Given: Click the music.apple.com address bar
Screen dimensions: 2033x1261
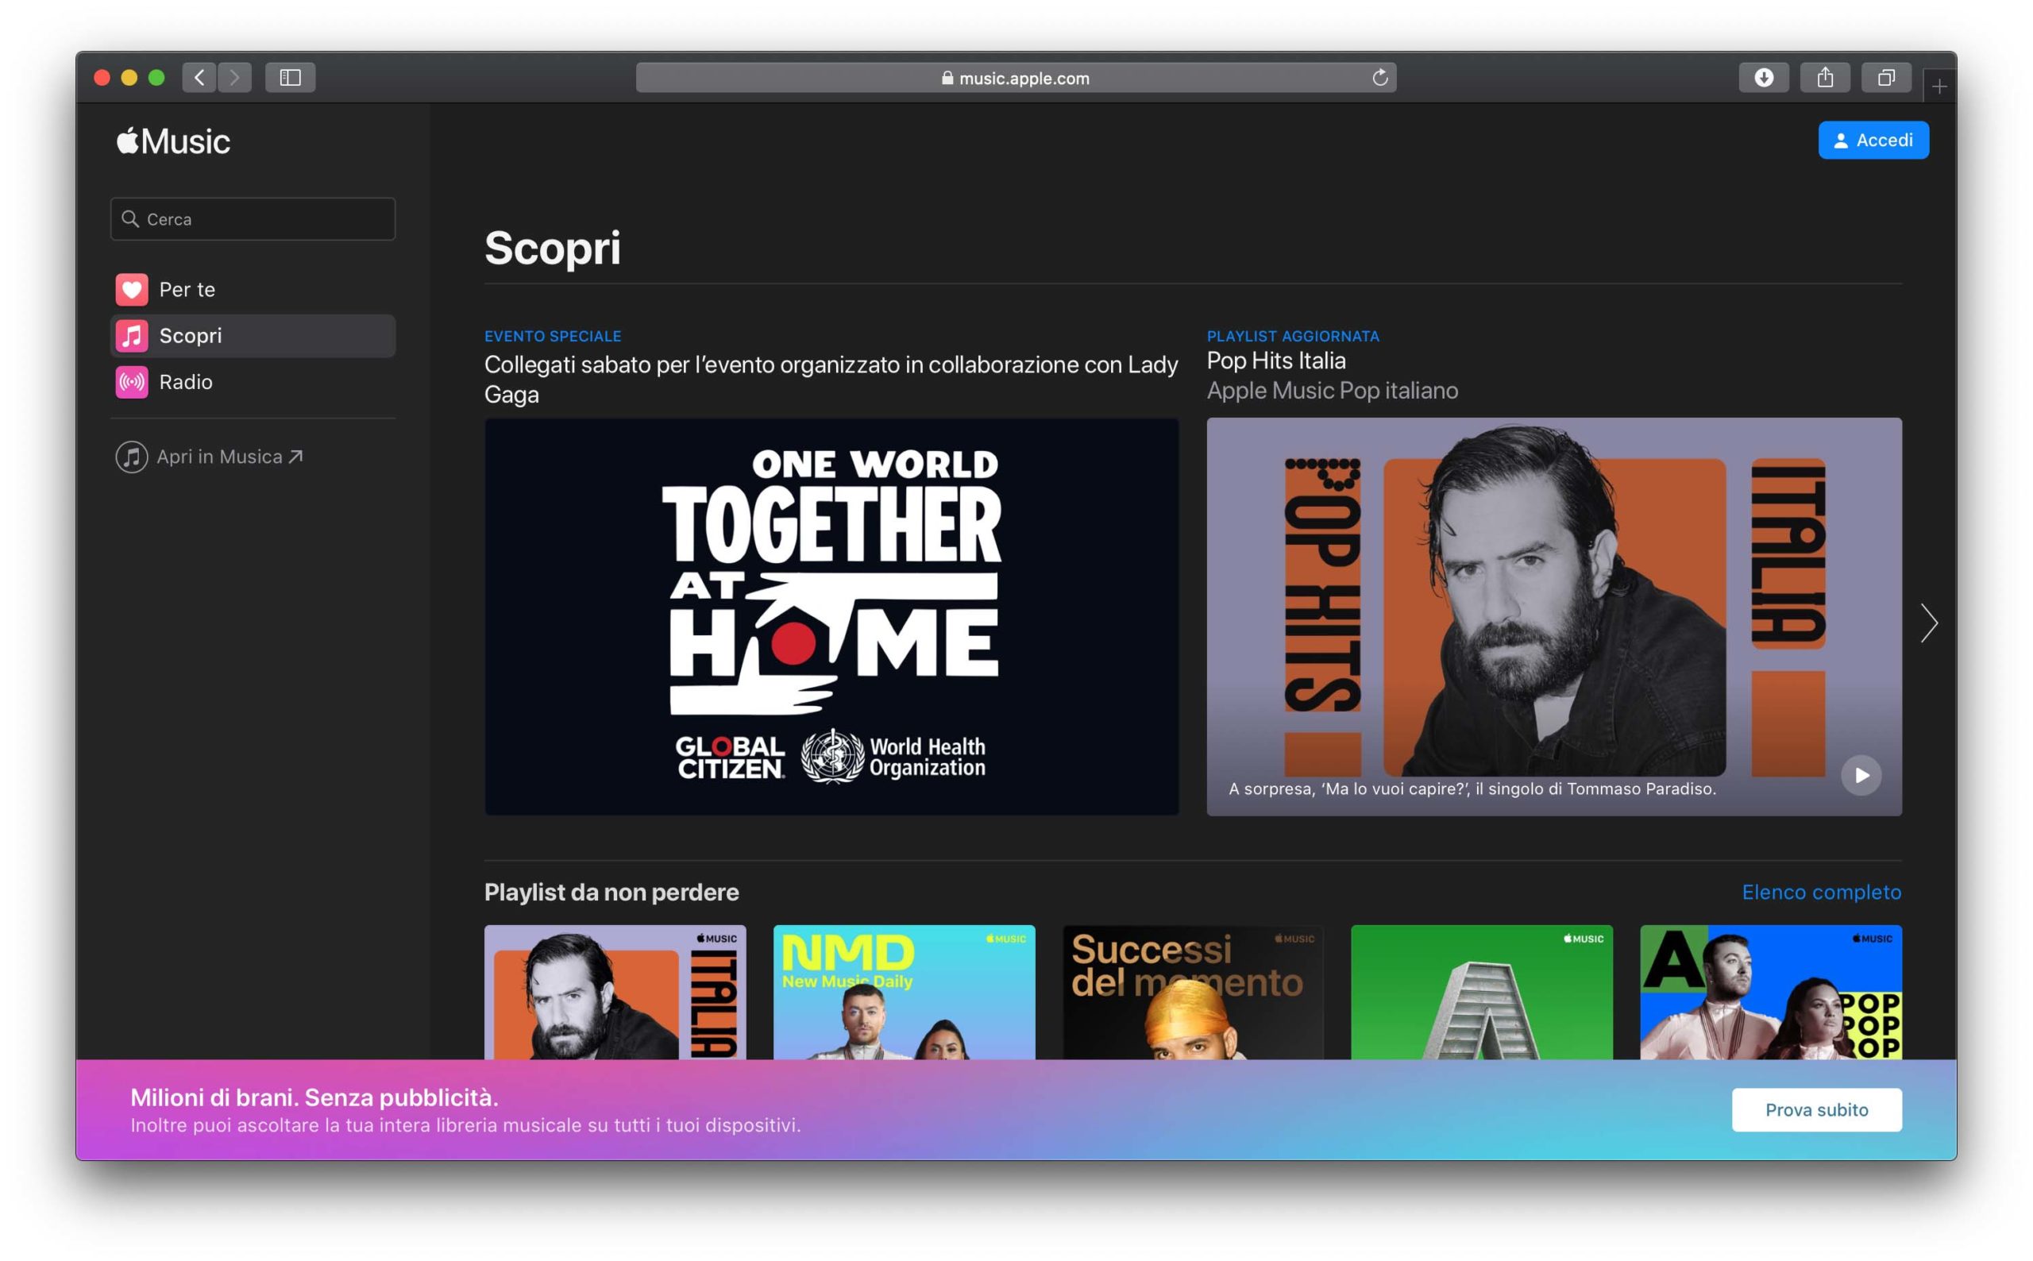Looking at the screenshot, I should [1016, 78].
